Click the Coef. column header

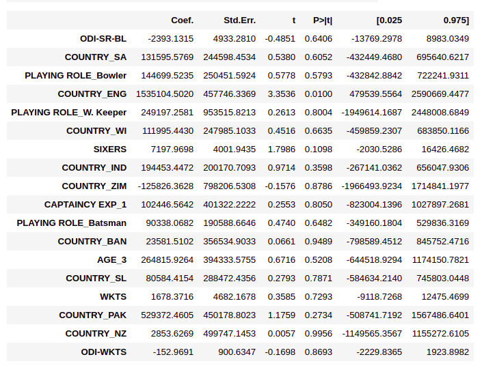[183, 20]
